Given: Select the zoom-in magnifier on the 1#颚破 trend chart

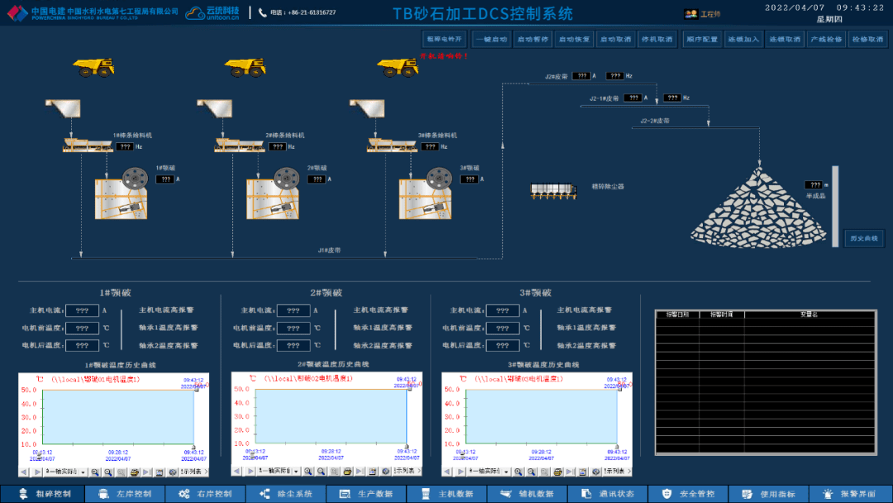Looking at the screenshot, I should tap(95, 472).
